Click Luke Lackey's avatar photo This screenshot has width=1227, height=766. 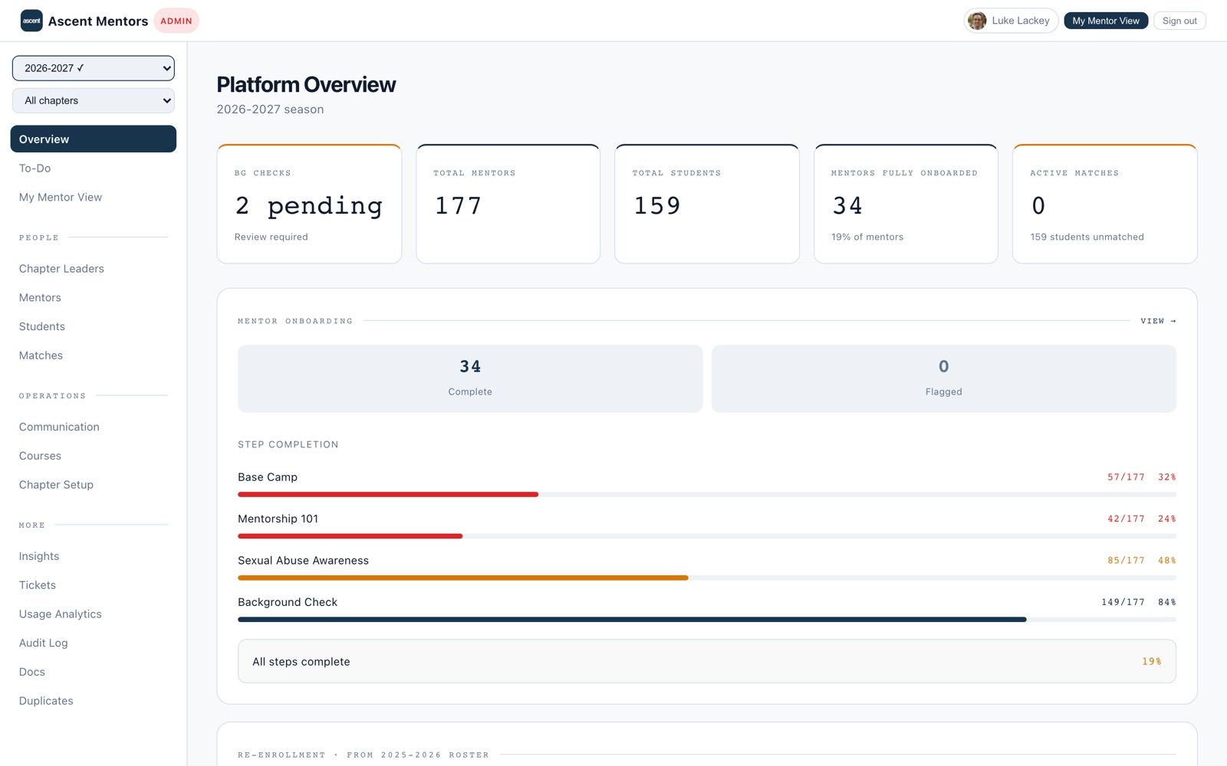tap(977, 21)
